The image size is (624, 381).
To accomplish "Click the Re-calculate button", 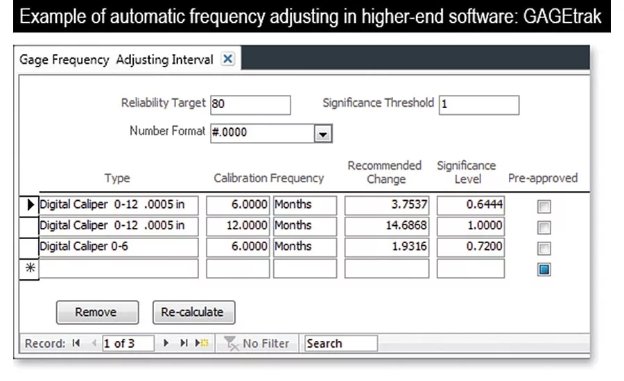I will pos(194,312).
